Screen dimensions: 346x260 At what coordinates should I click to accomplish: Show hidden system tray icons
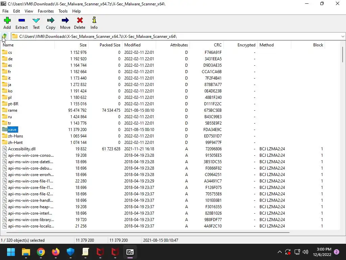click(279, 252)
